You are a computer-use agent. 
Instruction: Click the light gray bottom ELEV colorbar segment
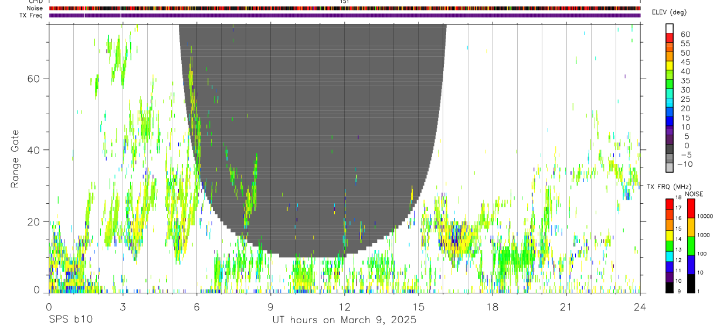(x=670, y=168)
